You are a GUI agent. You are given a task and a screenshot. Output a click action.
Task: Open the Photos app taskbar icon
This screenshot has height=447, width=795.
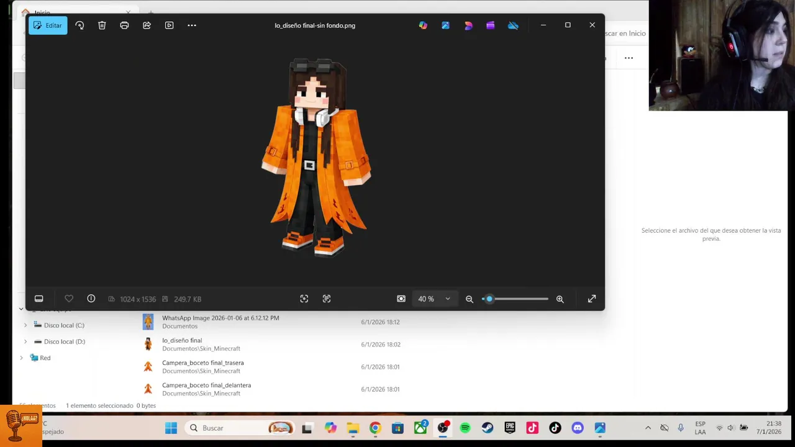[x=600, y=428]
